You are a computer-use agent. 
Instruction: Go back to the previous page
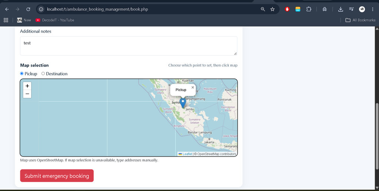point(7,9)
